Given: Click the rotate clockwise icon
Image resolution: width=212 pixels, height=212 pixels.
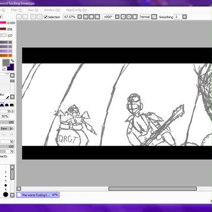Looking at the screenshot, I should point(129,17).
